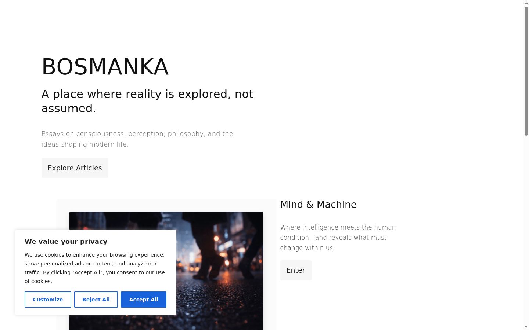The image size is (529, 330).
Task: Click the phrase 'ideas shaping modern life.'
Action: point(85,144)
